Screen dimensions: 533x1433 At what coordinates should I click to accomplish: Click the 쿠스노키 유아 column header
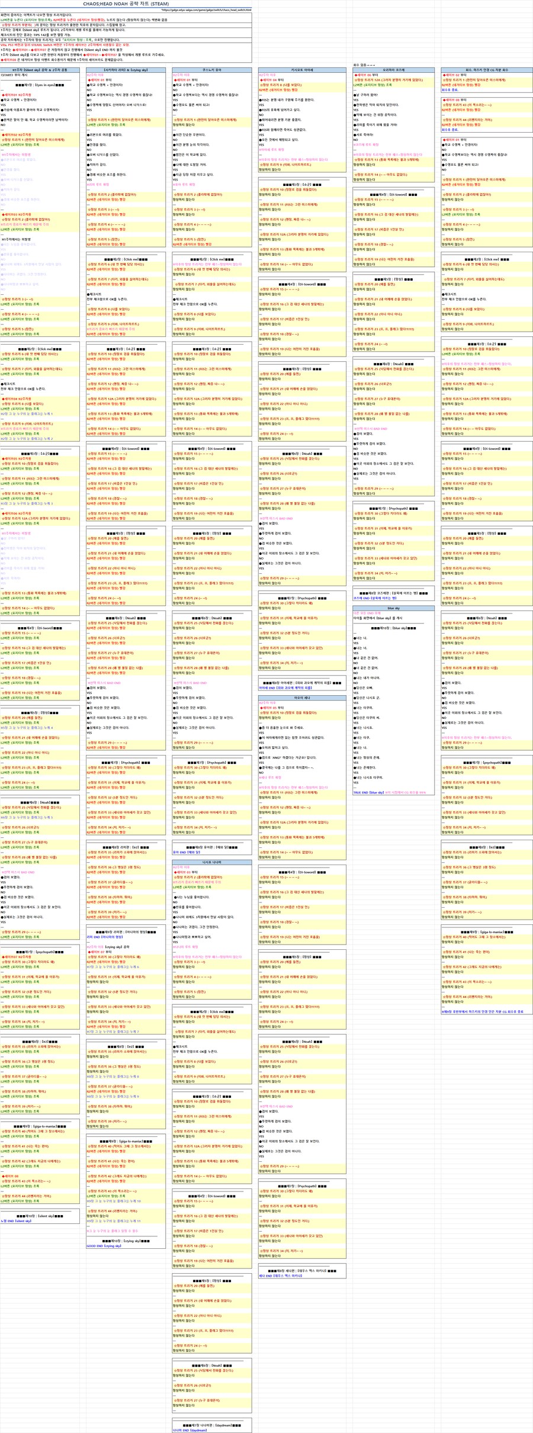pyautogui.click(x=211, y=70)
